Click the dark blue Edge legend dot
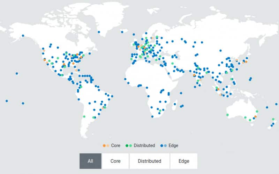 (161, 145)
